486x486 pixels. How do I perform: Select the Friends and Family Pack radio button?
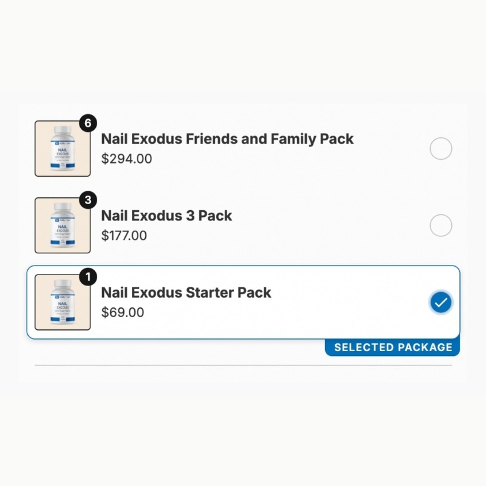point(441,148)
